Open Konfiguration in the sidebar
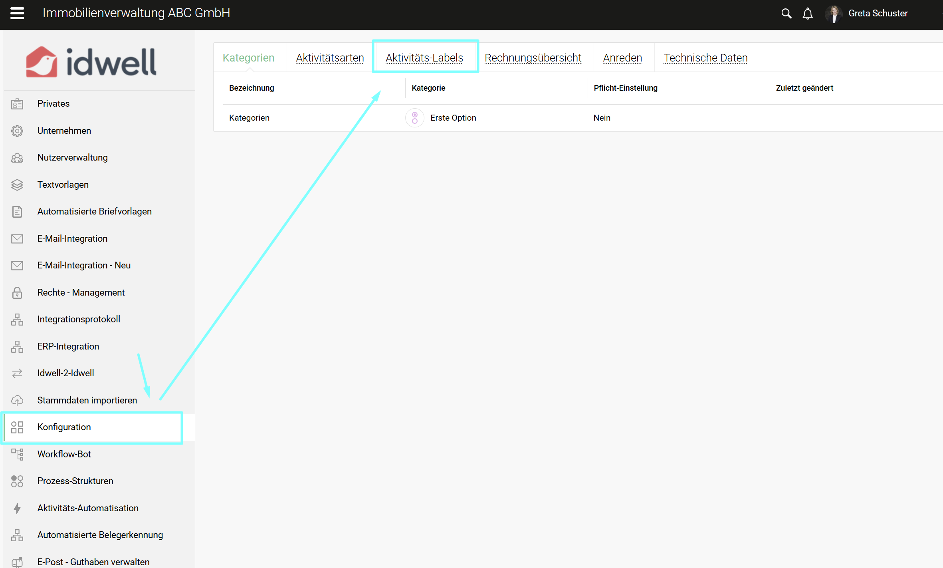943x568 pixels. point(64,427)
